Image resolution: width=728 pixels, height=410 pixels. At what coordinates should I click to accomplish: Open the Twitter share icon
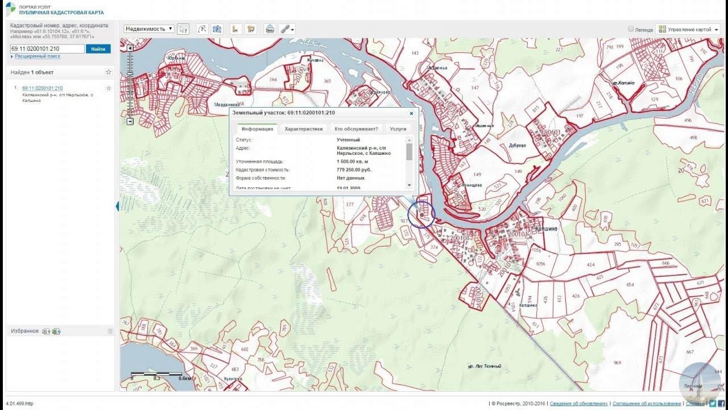(713, 403)
